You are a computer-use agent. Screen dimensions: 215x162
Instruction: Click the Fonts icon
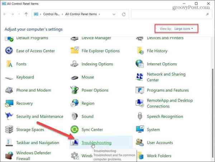coord(9,64)
